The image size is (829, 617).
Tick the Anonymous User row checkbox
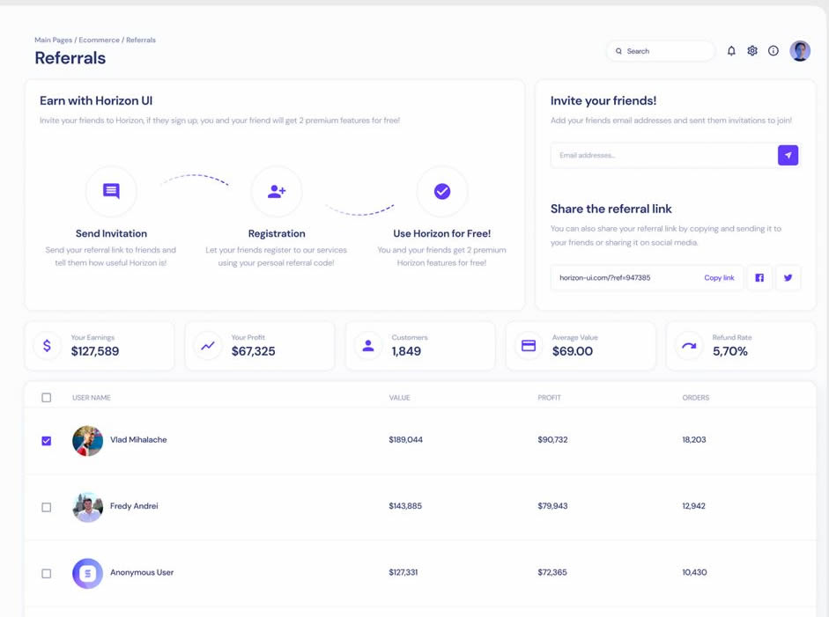47,573
